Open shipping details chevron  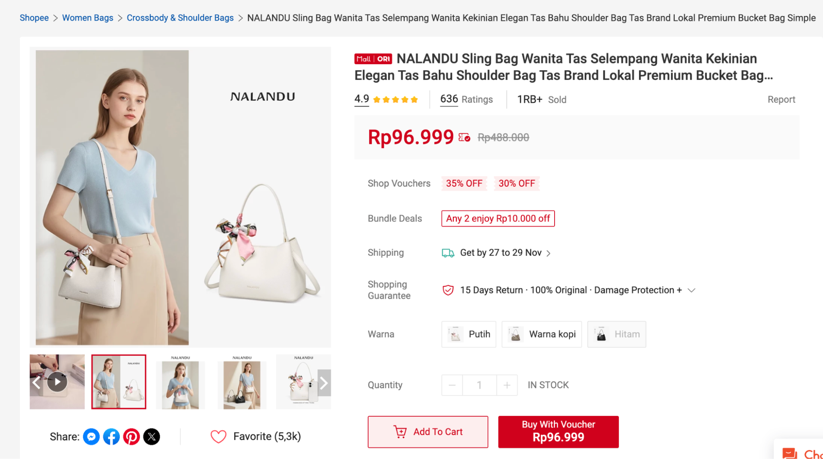click(x=548, y=253)
